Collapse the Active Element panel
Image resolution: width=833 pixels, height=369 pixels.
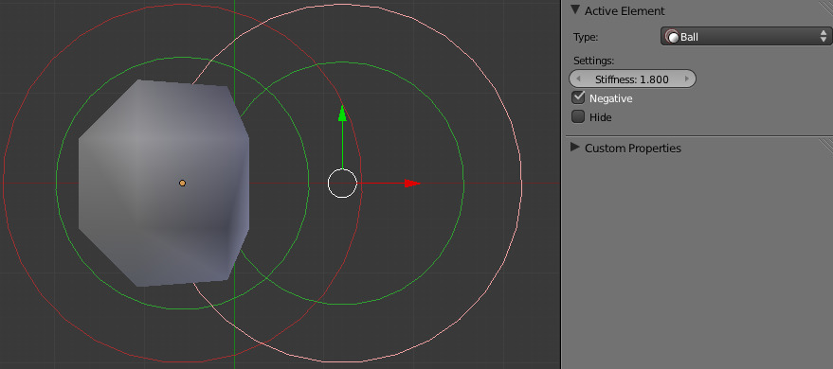575,10
